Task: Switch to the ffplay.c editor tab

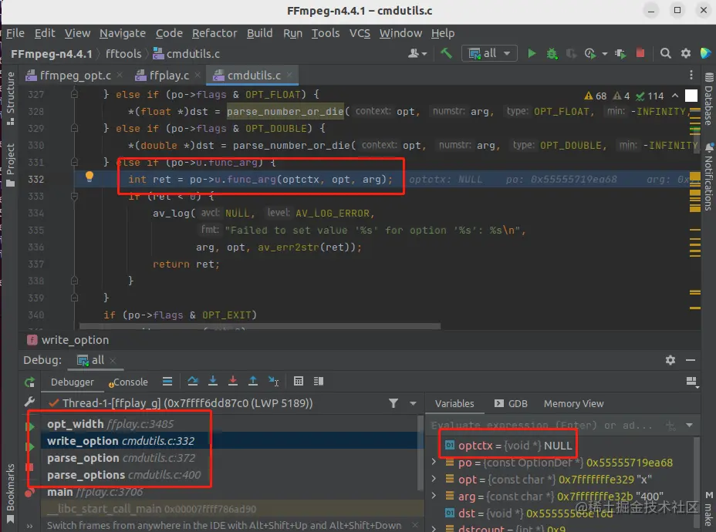Action: (168, 76)
